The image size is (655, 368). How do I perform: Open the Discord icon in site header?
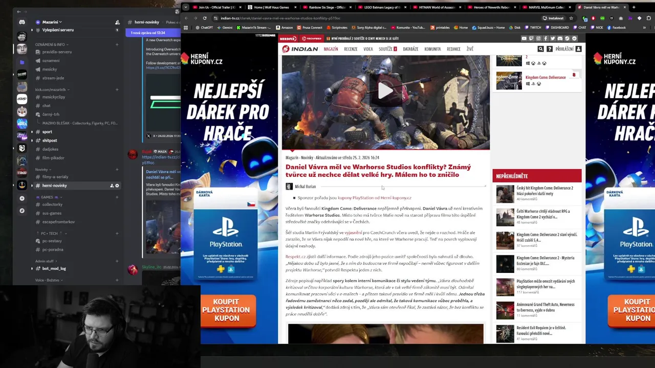pyautogui.click(x=560, y=38)
